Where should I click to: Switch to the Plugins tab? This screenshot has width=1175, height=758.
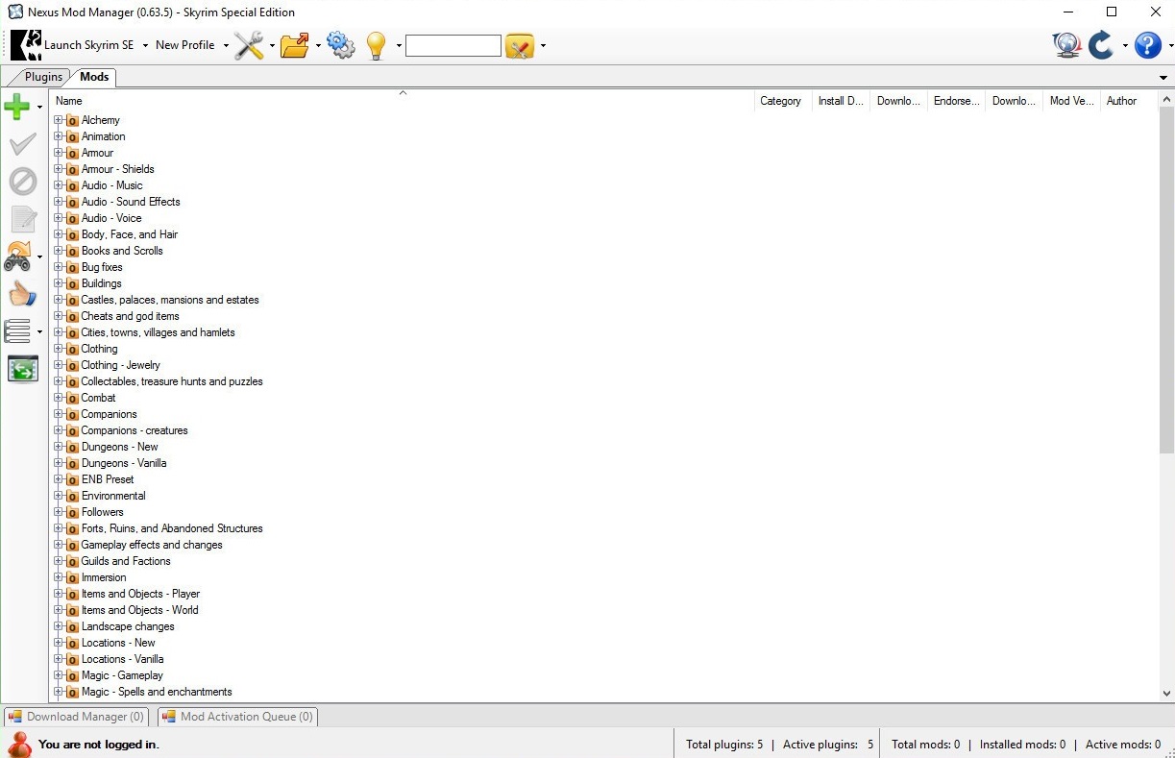tap(43, 77)
